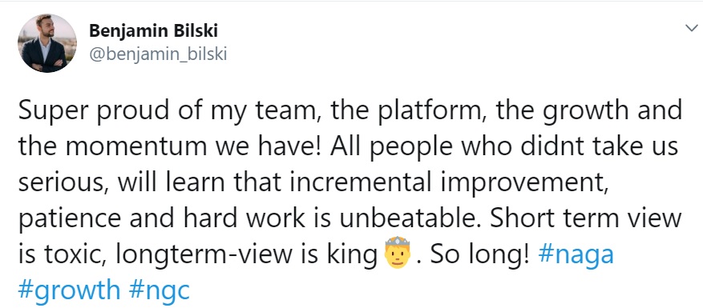Follow the #growth hashtag link
The width and height of the screenshot is (703, 308).
(x=69, y=290)
